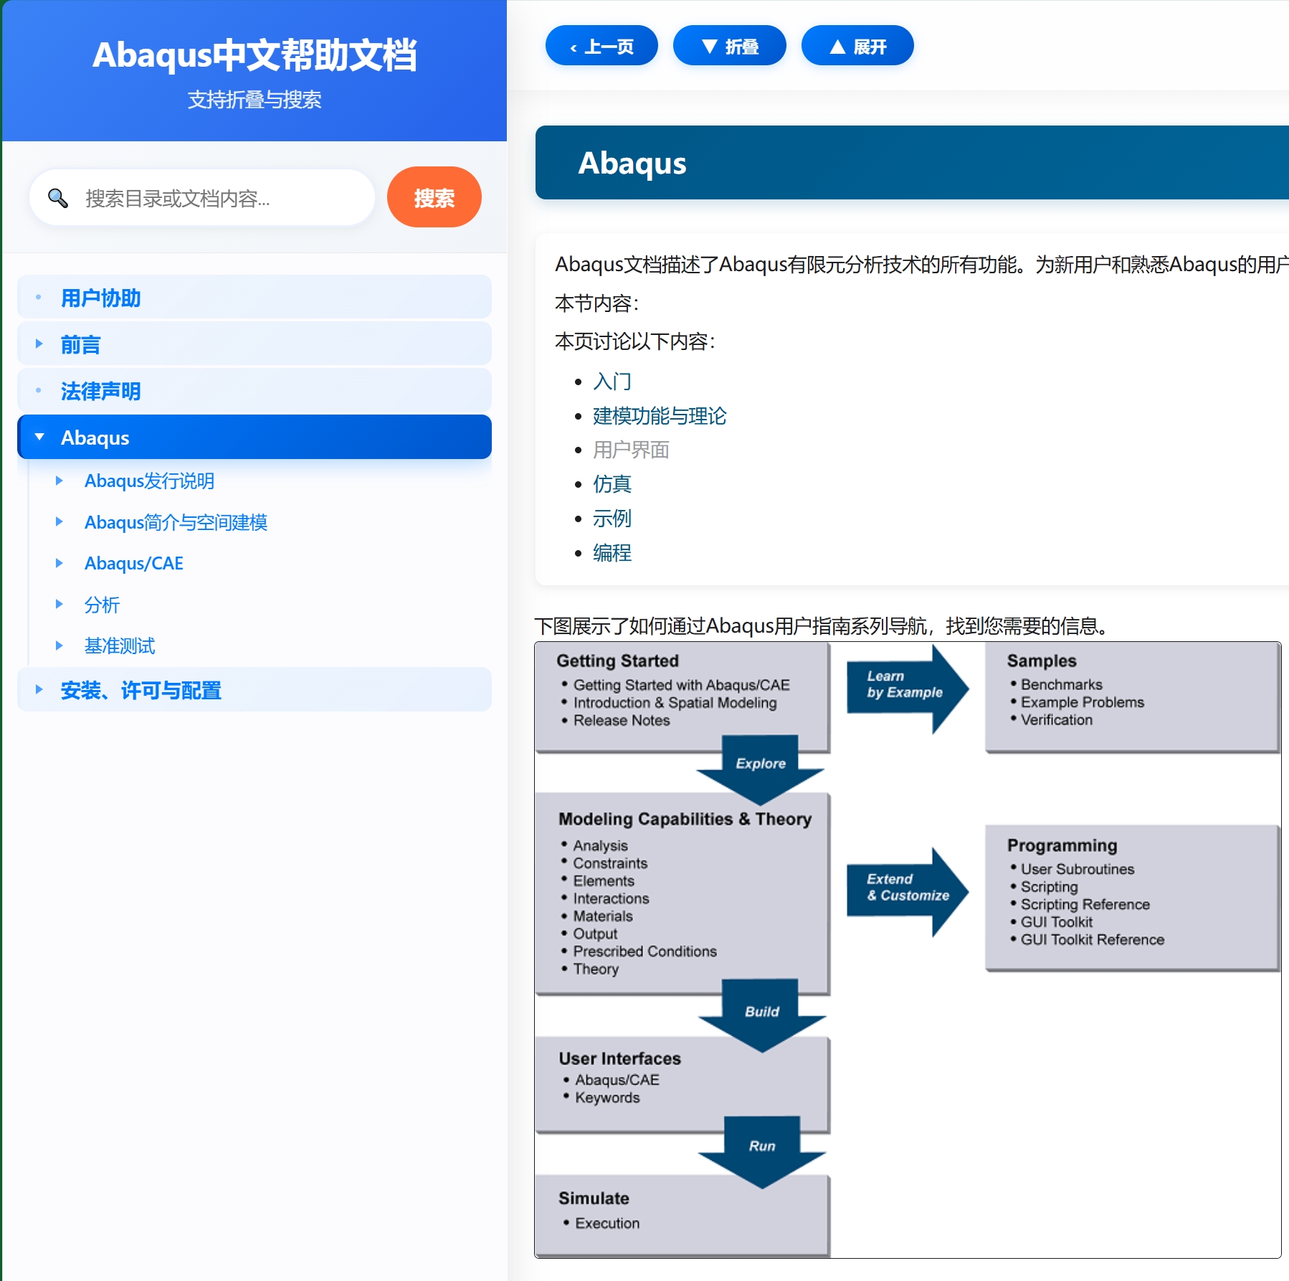Click the orange 搜索 button
The height and width of the screenshot is (1281, 1289).
tap(434, 198)
